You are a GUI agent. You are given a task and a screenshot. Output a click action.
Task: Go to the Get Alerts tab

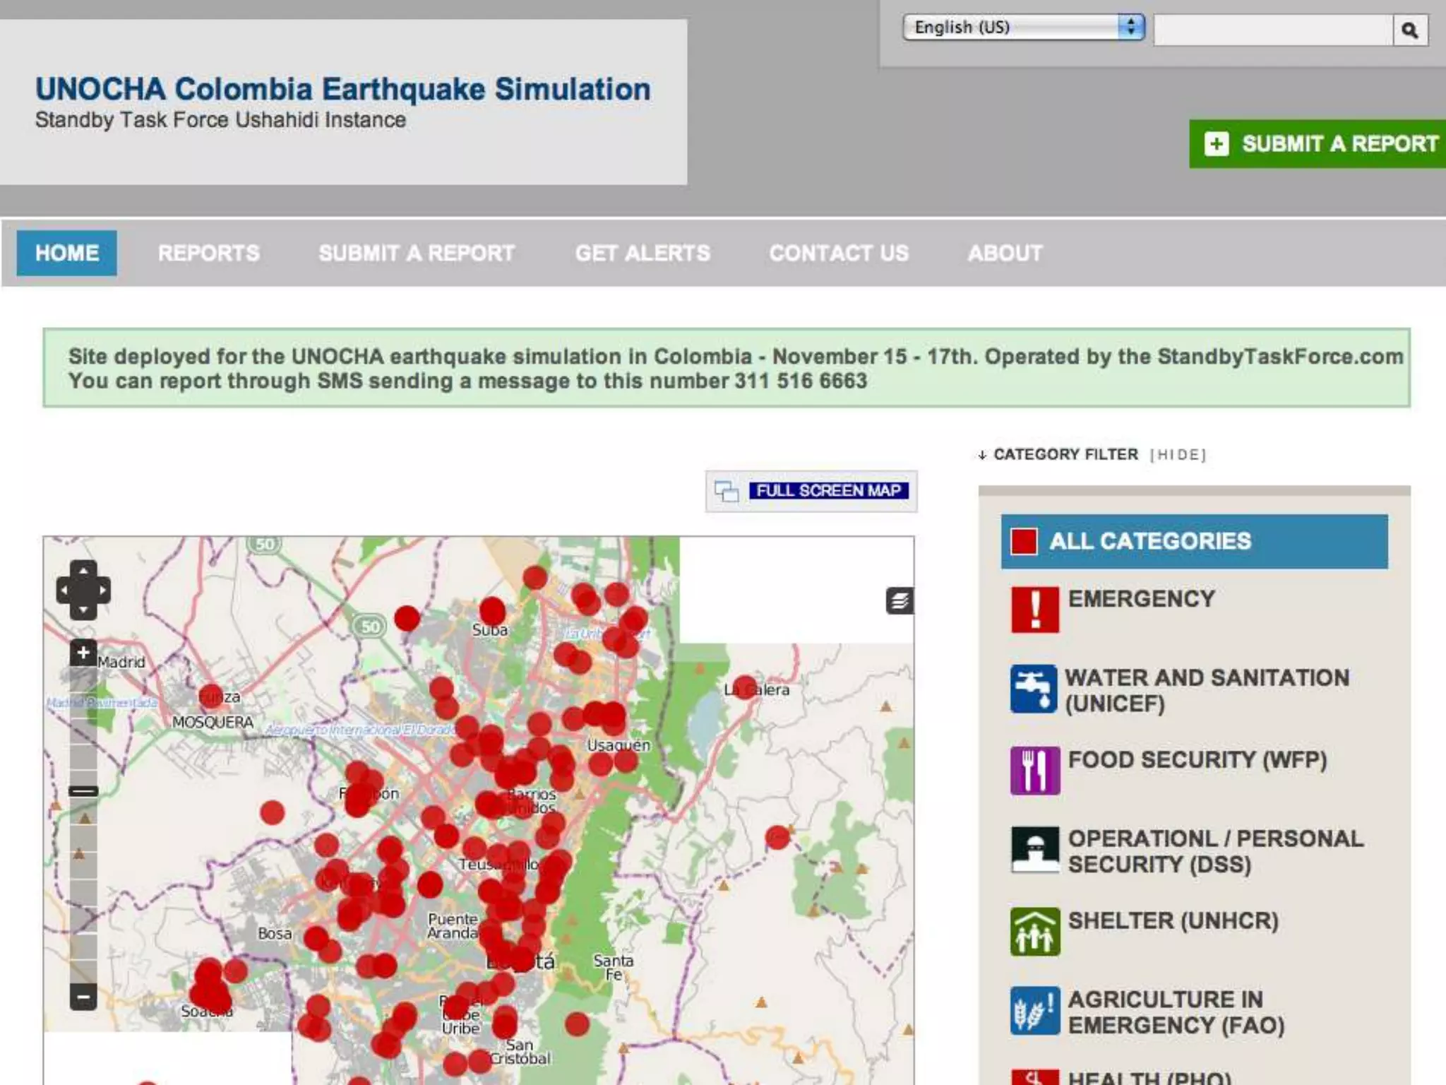(x=643, y=253)
